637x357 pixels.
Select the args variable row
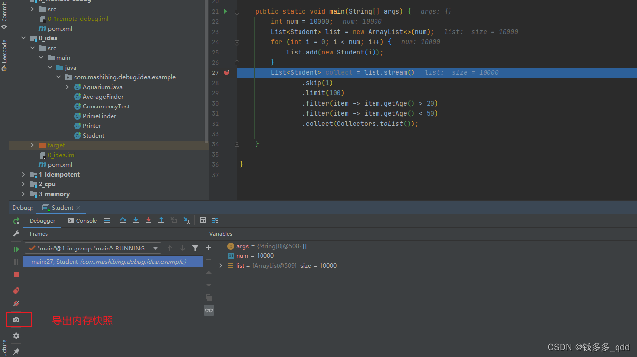pos(267,246)
